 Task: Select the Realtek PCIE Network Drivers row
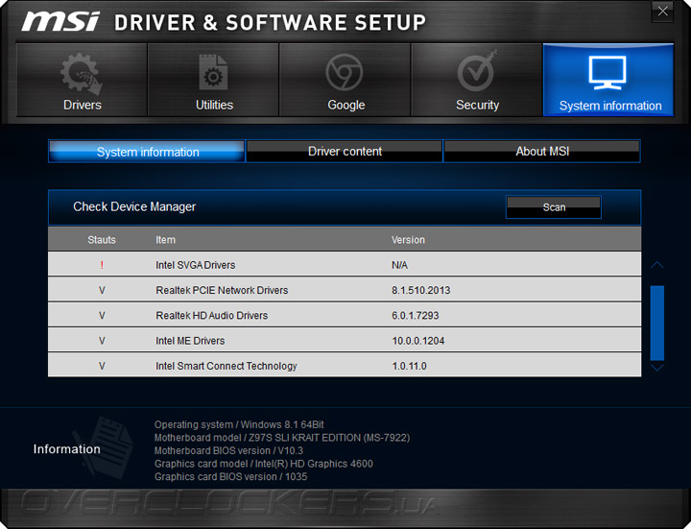coord(345,290)
